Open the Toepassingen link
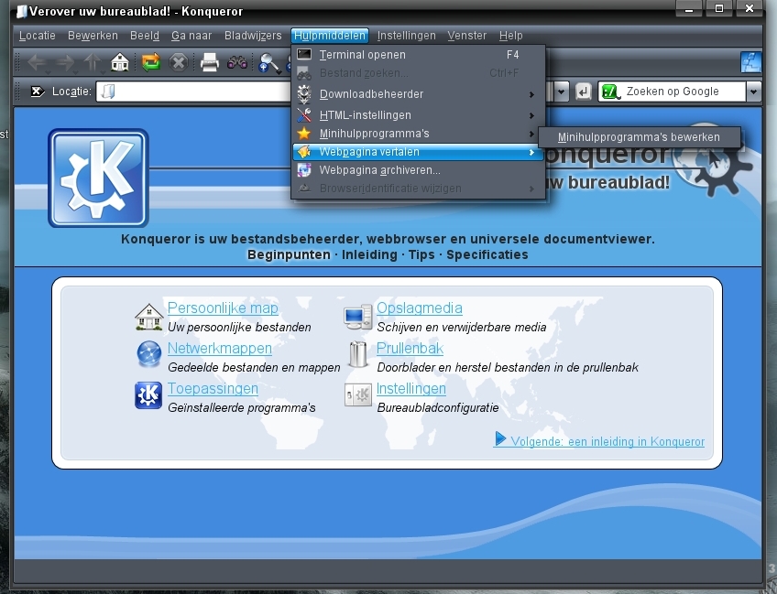 [213, 389]
